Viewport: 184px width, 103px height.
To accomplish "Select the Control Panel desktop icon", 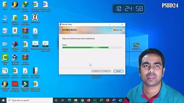I will click(x=5, y=46).
